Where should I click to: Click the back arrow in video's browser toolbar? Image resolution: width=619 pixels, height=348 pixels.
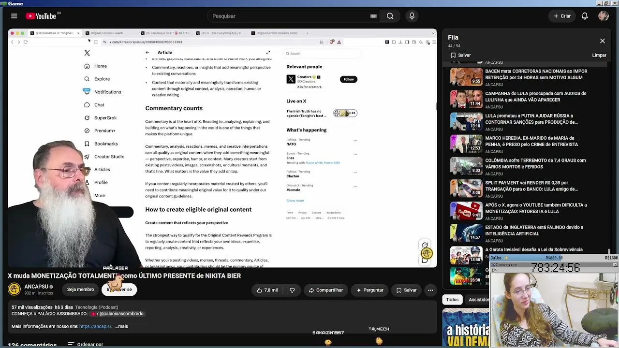coord(13,42)
